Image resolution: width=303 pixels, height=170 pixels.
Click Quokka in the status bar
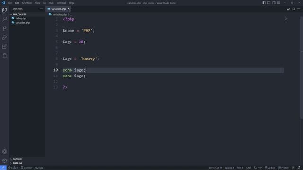point(39,168)
